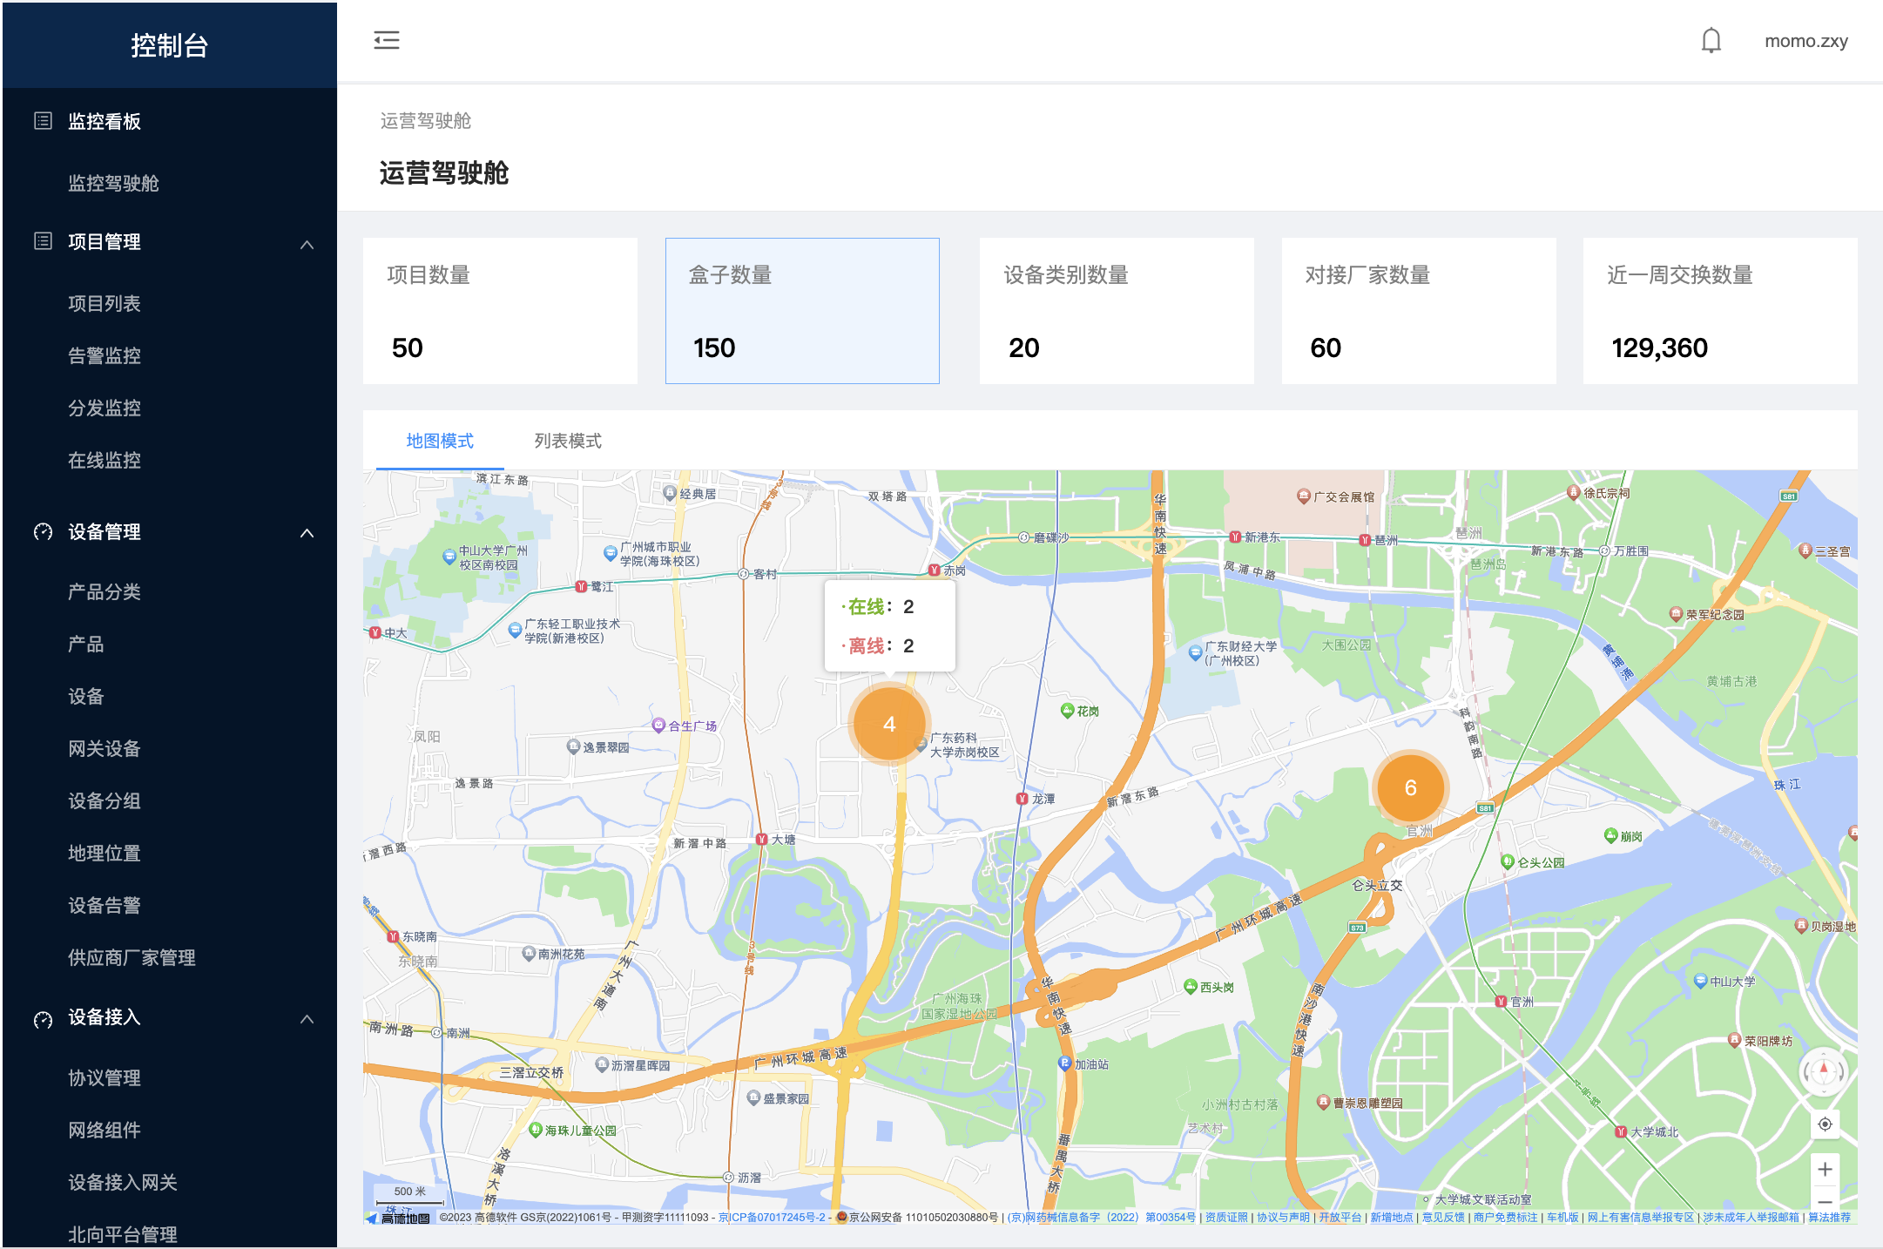
Task: Click the orange cluster marker labeled 4
Action: click(x=888, y=725)
